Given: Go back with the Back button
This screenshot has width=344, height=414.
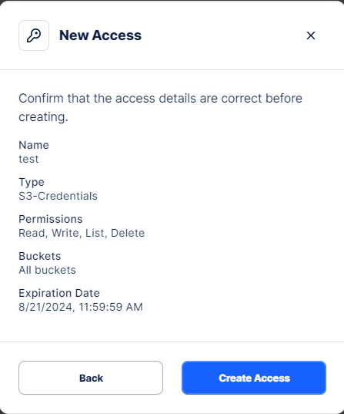Looking at the screenshot, I should coord(91,378).
